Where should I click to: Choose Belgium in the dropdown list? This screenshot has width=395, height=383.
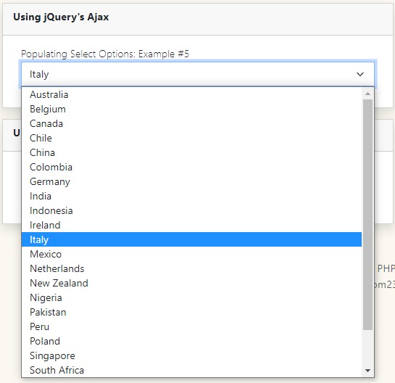tap(192, 110)
